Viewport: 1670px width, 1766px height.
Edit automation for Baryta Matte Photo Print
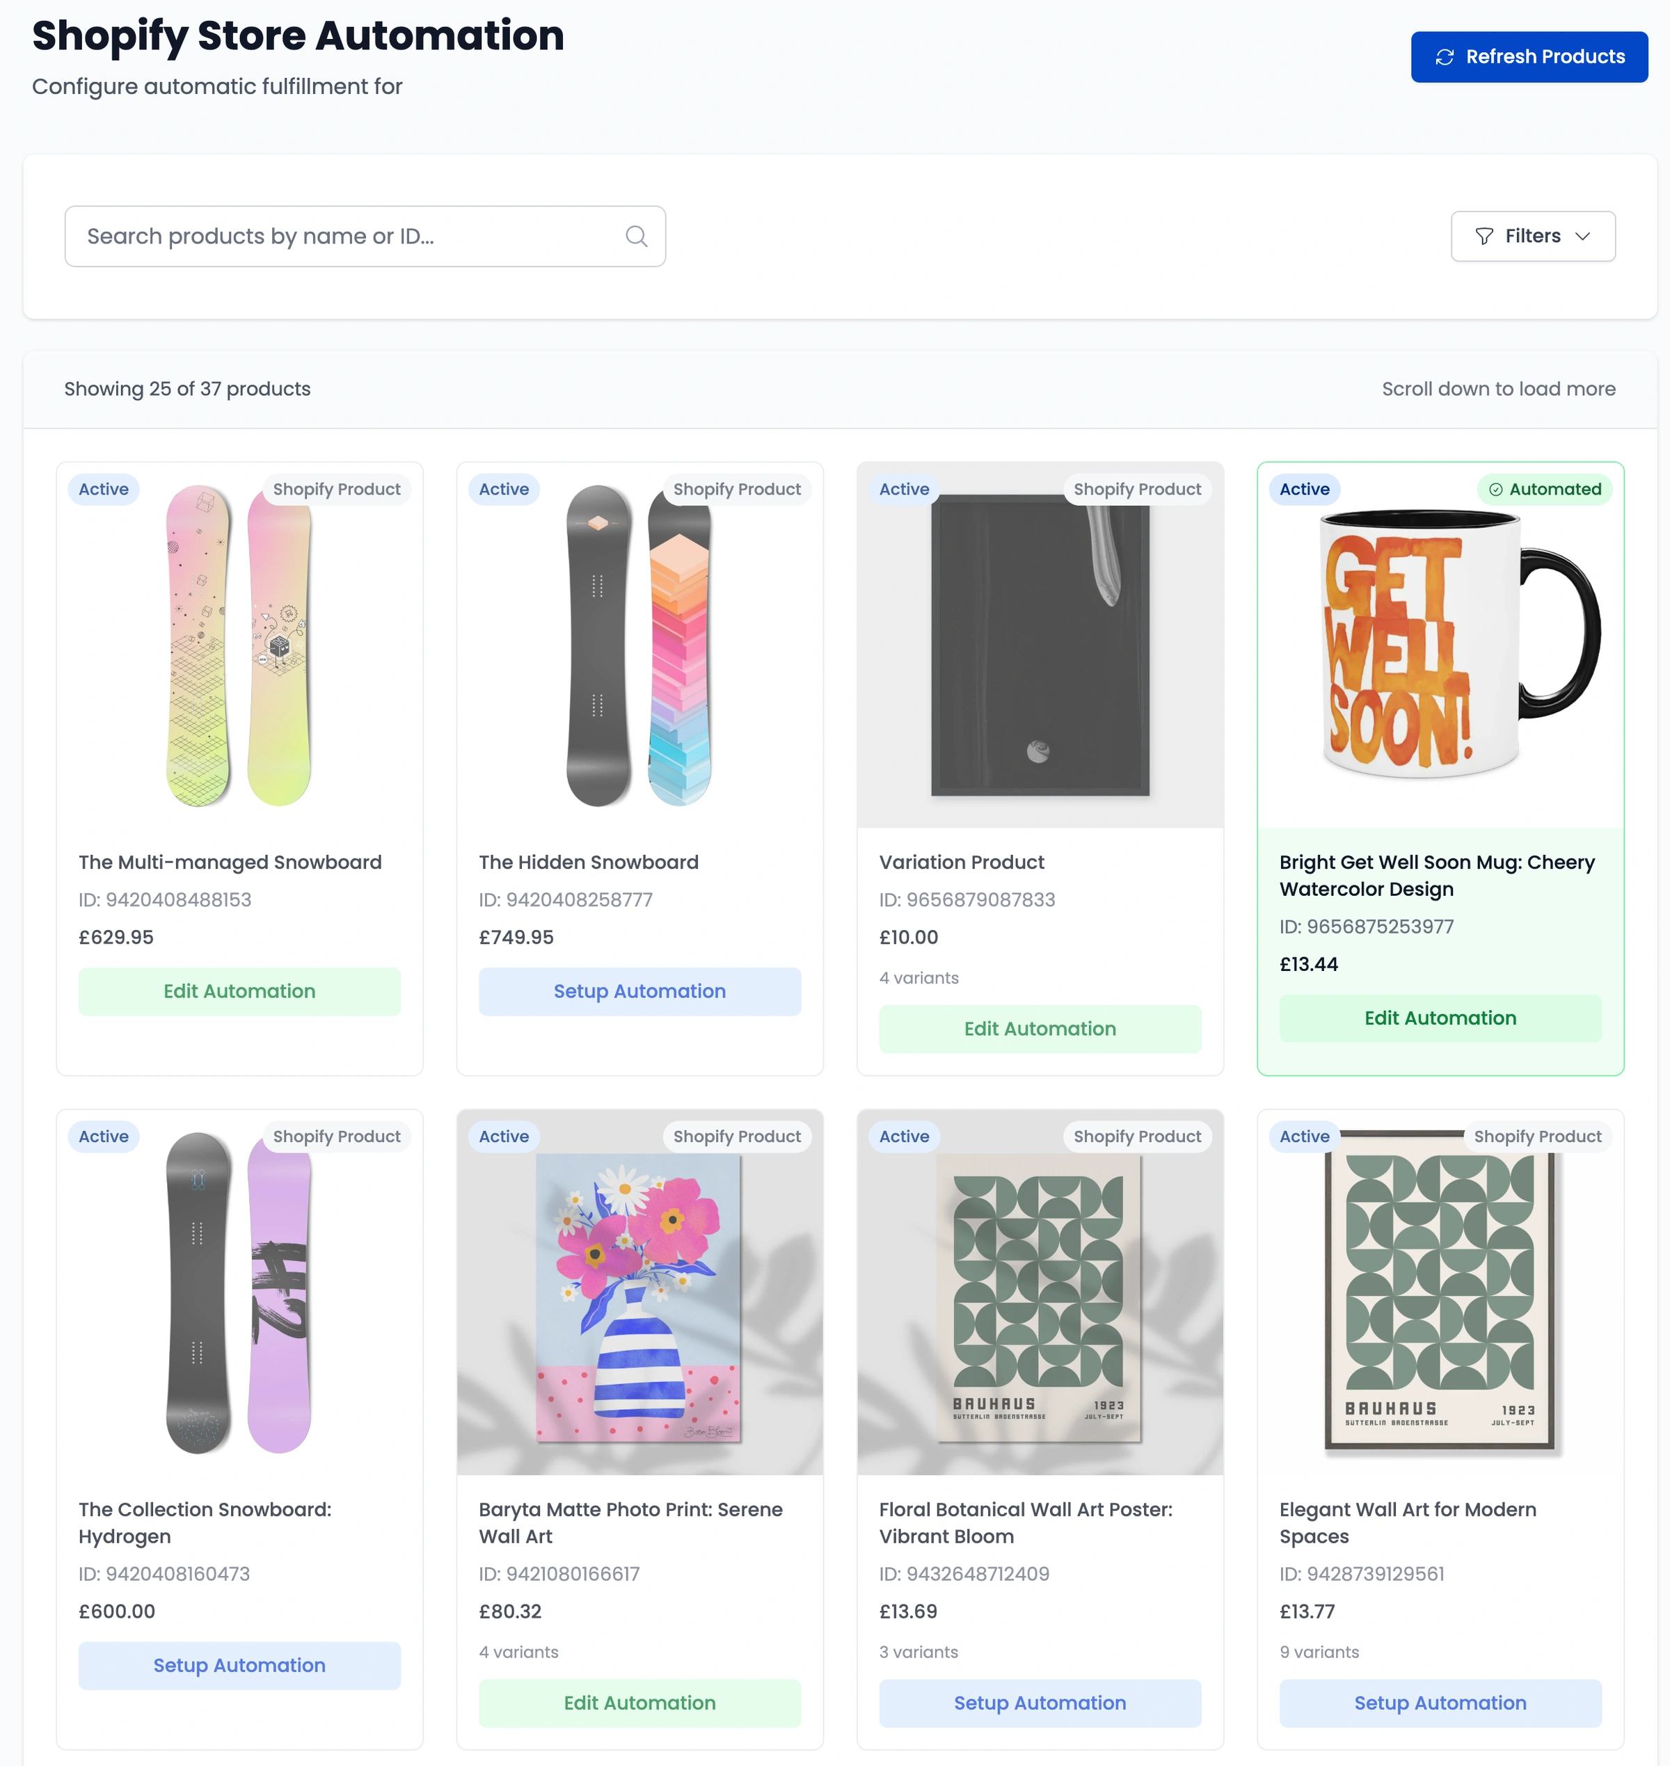click(x=639, y=1702)
